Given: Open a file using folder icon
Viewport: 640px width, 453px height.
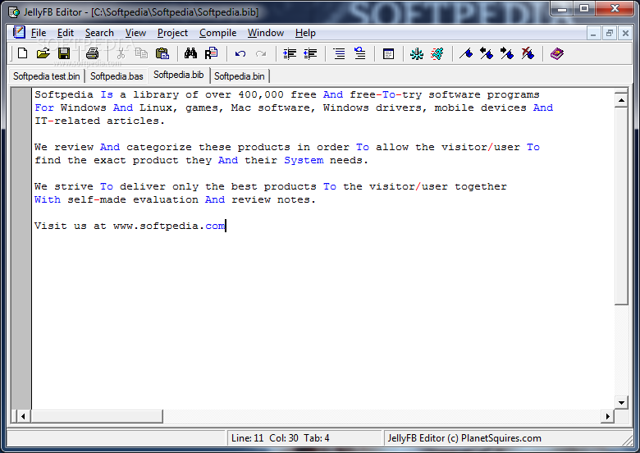Looking at the screenshot, I should tap(43, 53).
